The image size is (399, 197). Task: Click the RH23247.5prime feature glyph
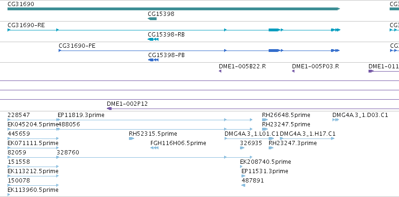(x=265, y=129)
